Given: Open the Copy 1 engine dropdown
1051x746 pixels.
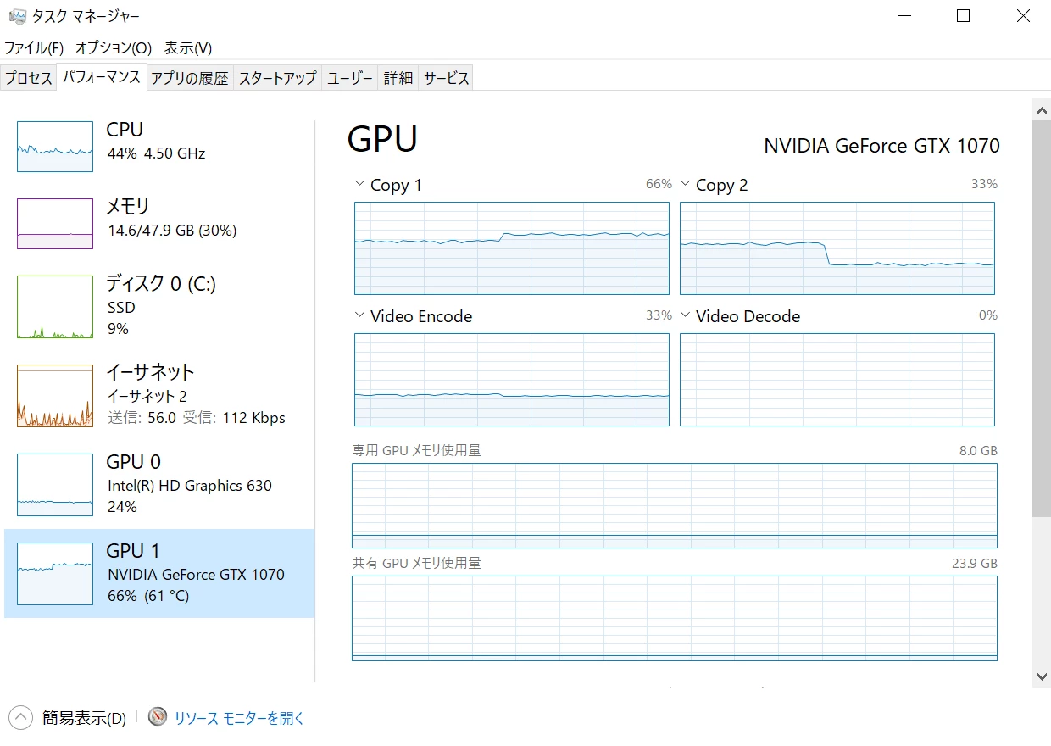Looking at the screenshot, I should pos(359,185).
